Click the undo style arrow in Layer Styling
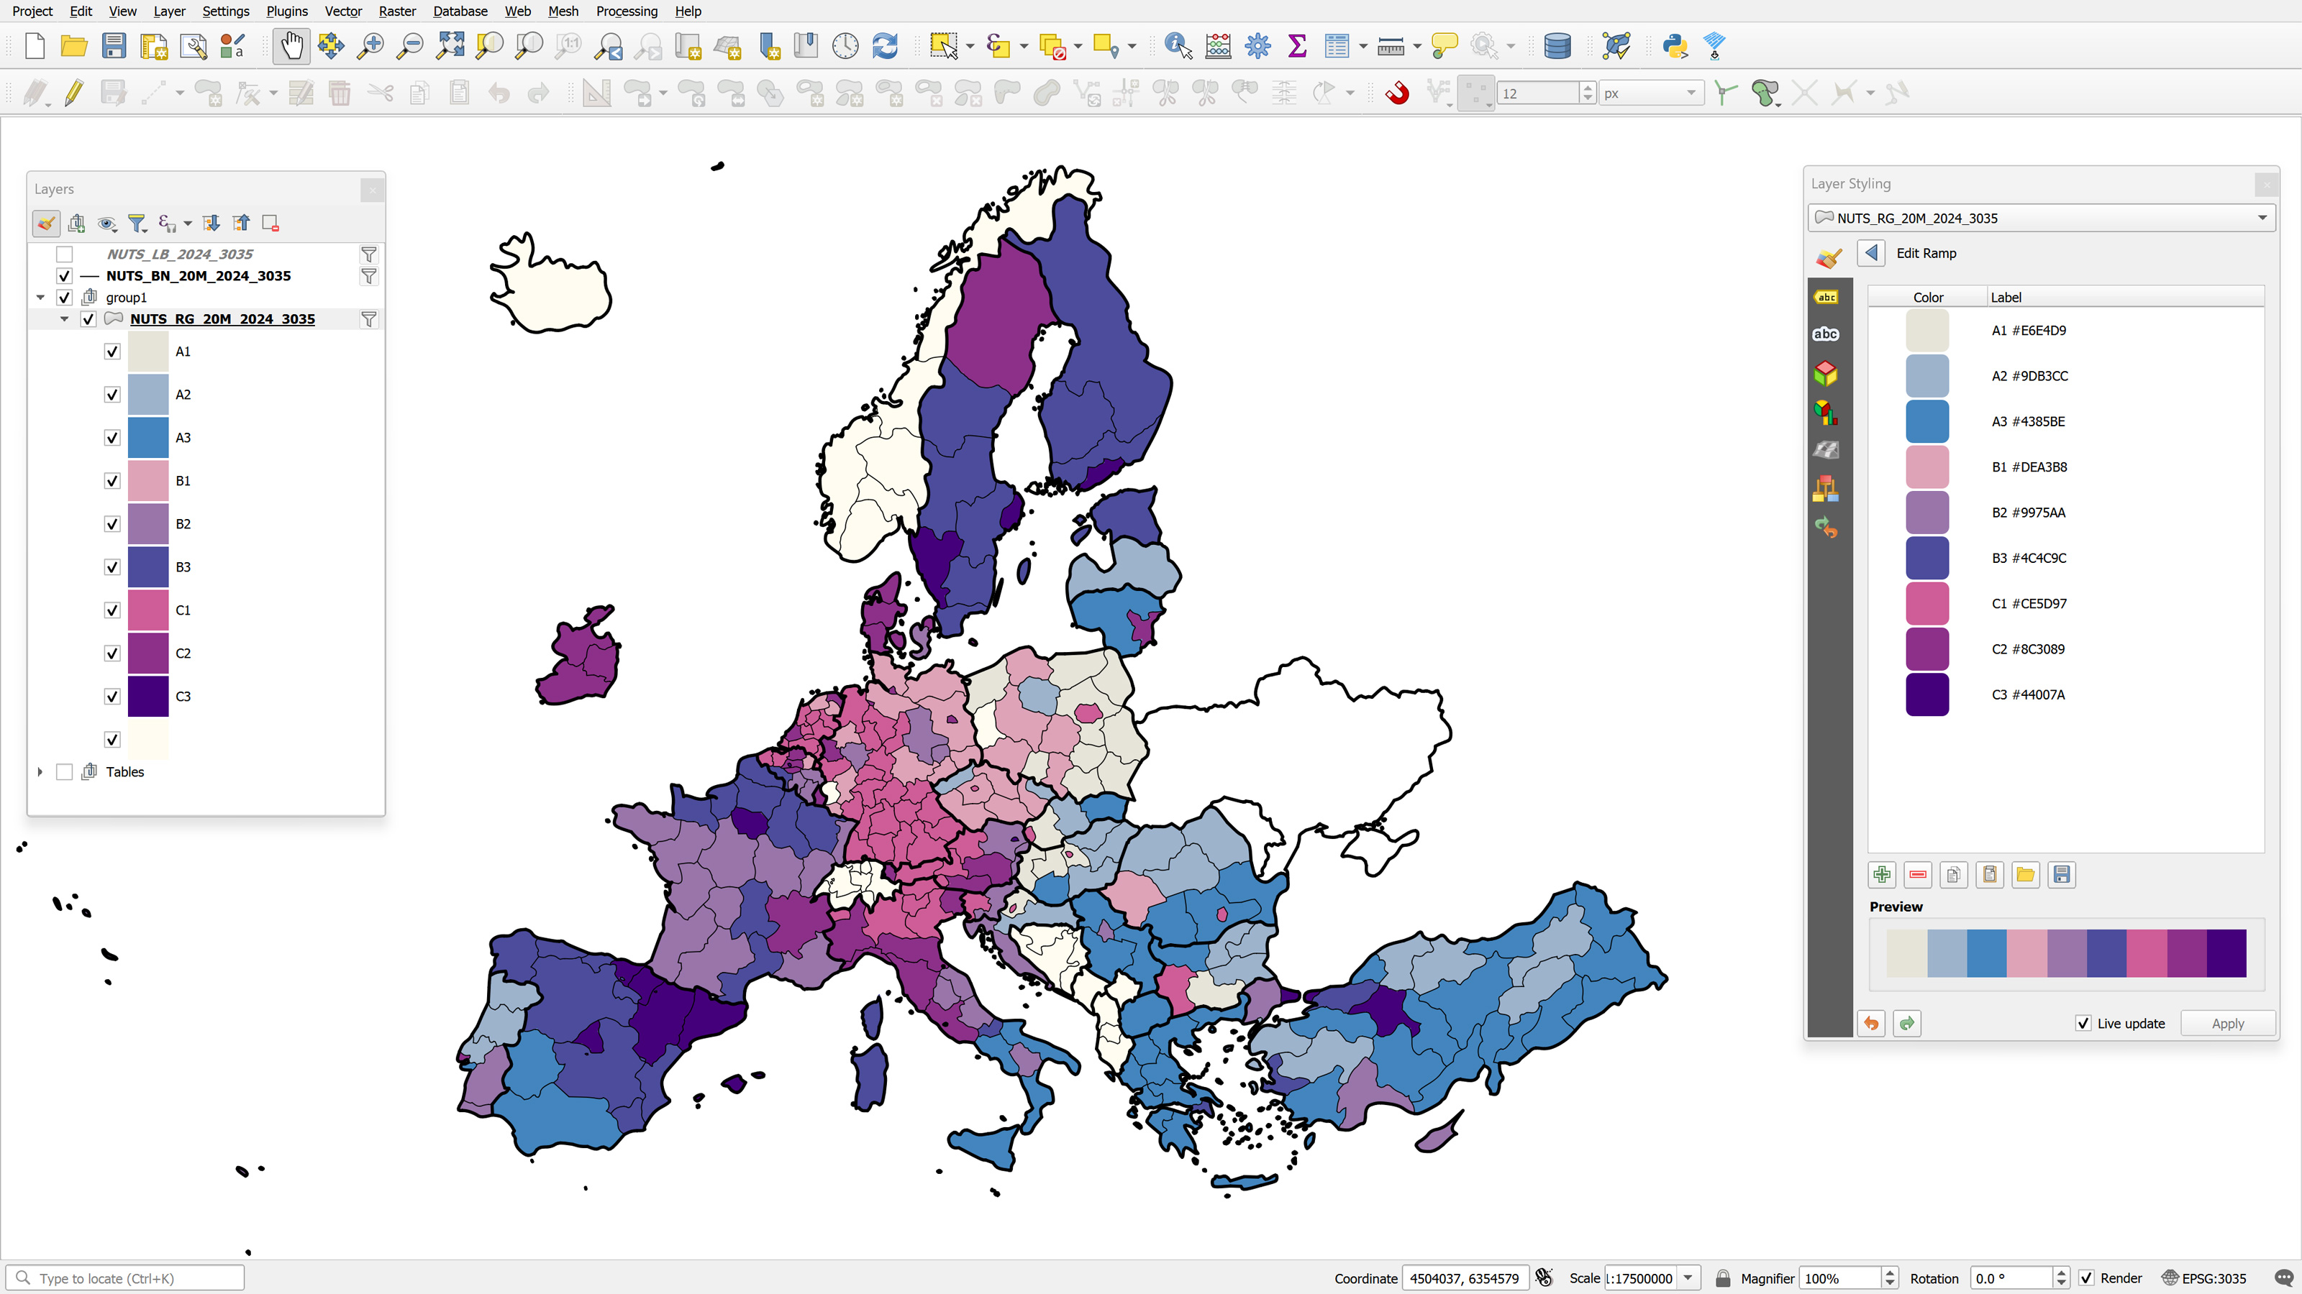 pyautogui.click(x=1871, y=1024)
